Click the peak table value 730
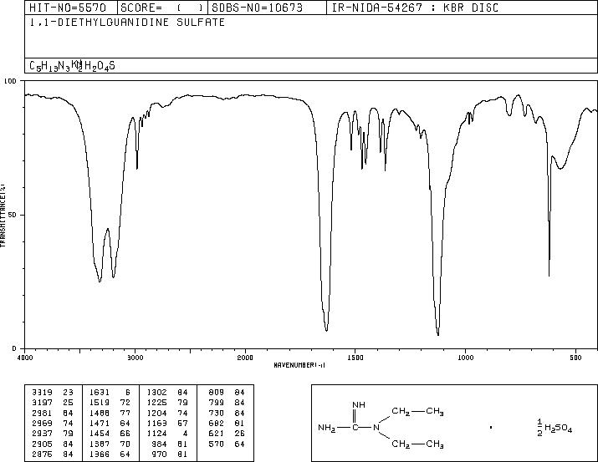The image size is (598, 462). pos(217,413)
